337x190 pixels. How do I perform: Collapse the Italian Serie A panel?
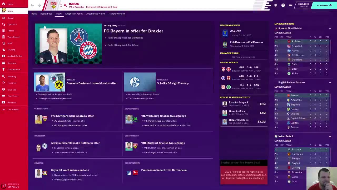(330, 137)
